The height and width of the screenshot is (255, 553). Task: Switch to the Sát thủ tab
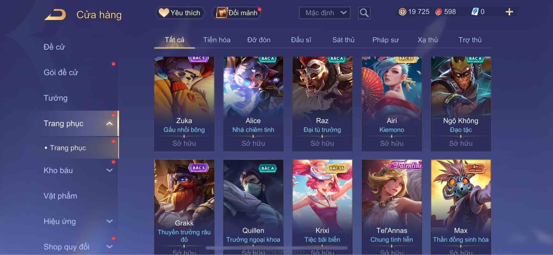(343, 40)
